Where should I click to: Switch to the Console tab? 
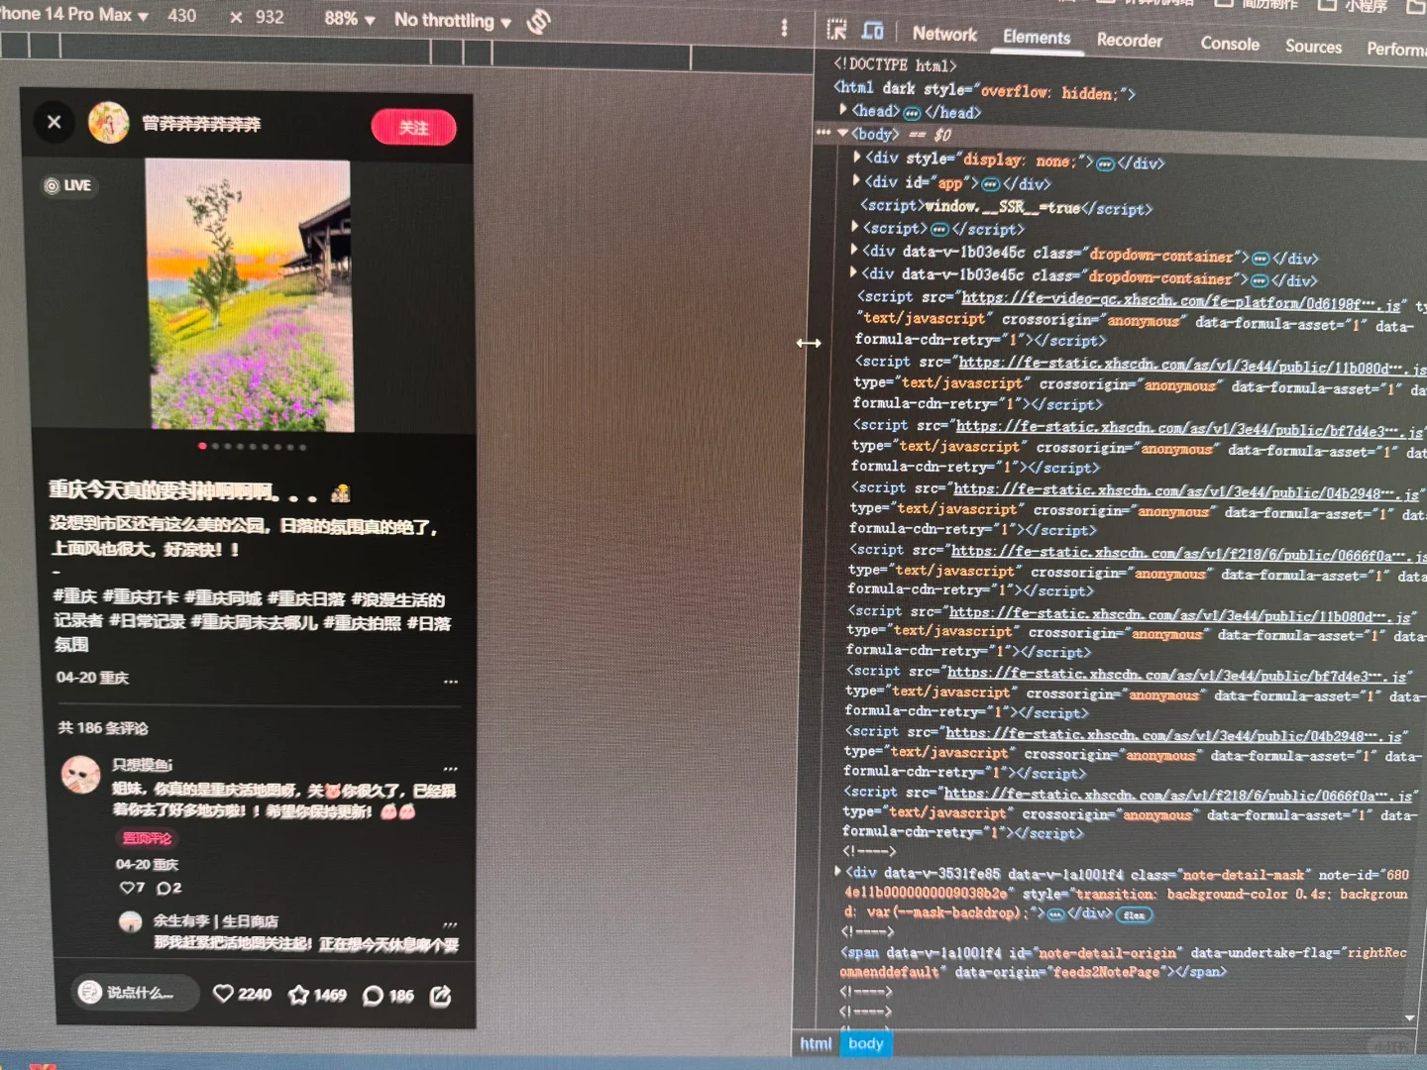(x=1230, y=44)
